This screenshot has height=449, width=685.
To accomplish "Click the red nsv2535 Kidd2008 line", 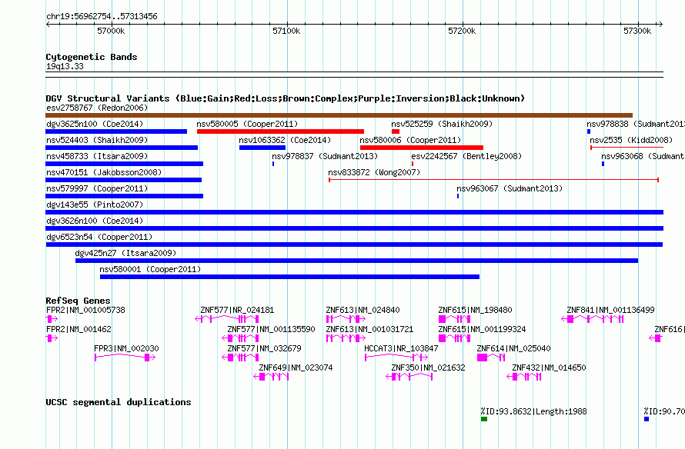I will click(627, 148).
